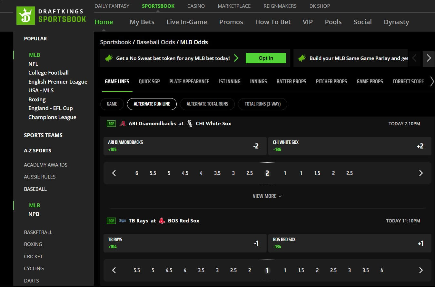Open the Promos page

coord(231,22)
